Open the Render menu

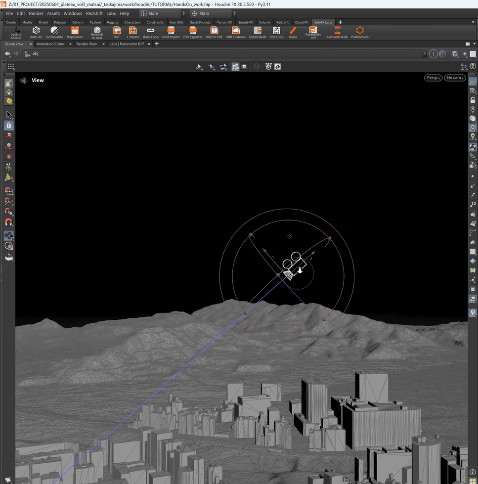click(x=36, y=13)
